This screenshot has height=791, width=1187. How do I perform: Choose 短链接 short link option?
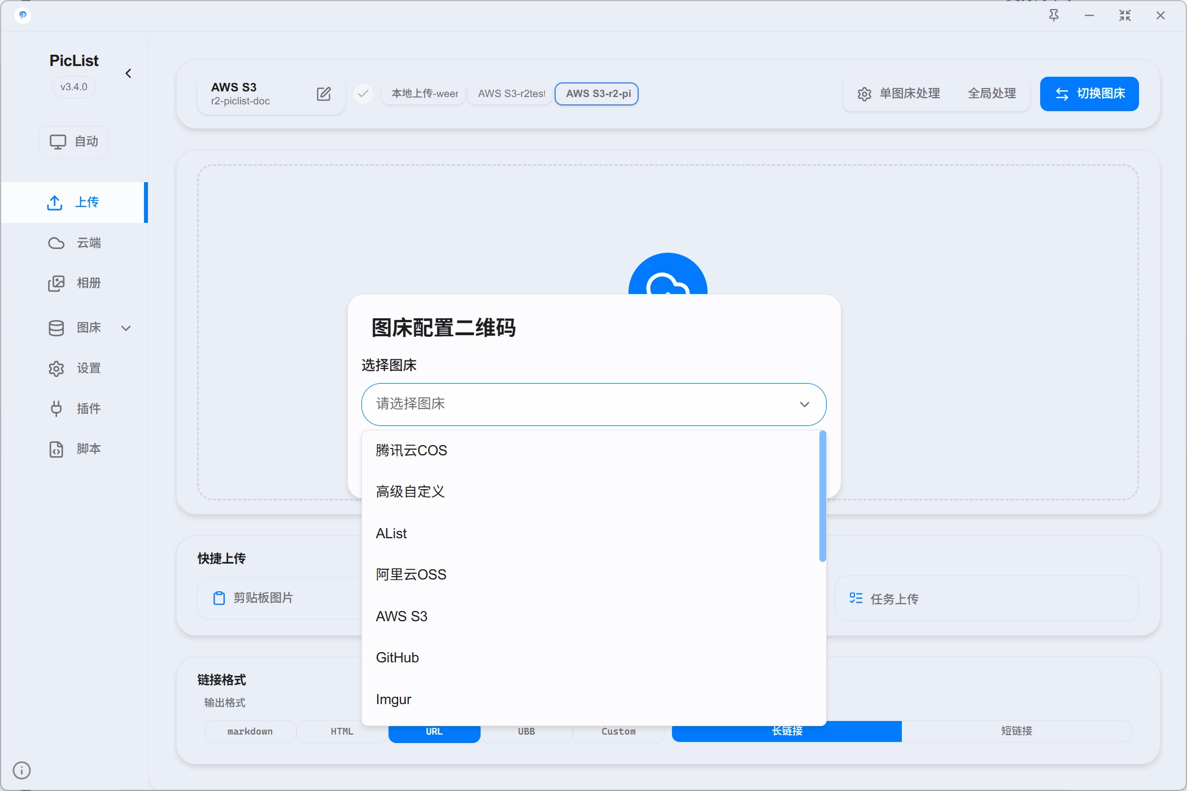point(1016,731)
